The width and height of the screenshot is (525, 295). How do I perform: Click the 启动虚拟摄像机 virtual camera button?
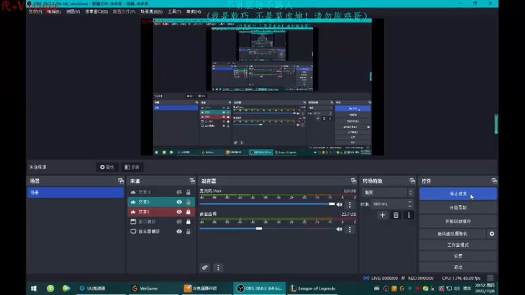click(452, 234)
